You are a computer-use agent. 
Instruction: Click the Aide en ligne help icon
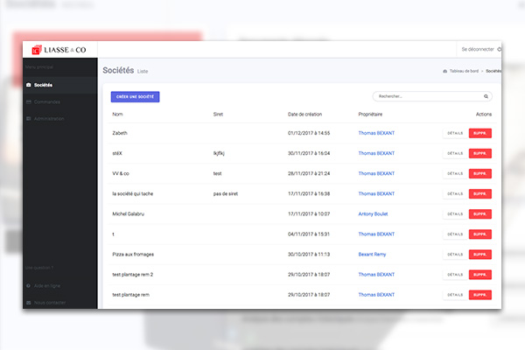pyautogui.click(x=29, y=286)
